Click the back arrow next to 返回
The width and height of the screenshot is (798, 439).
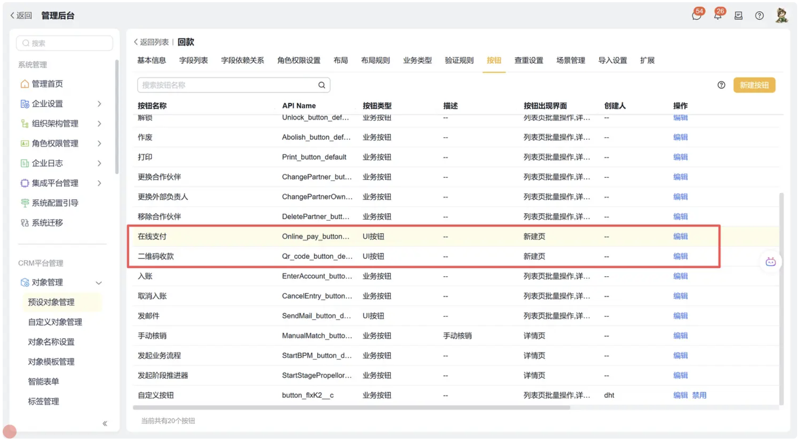13,16
